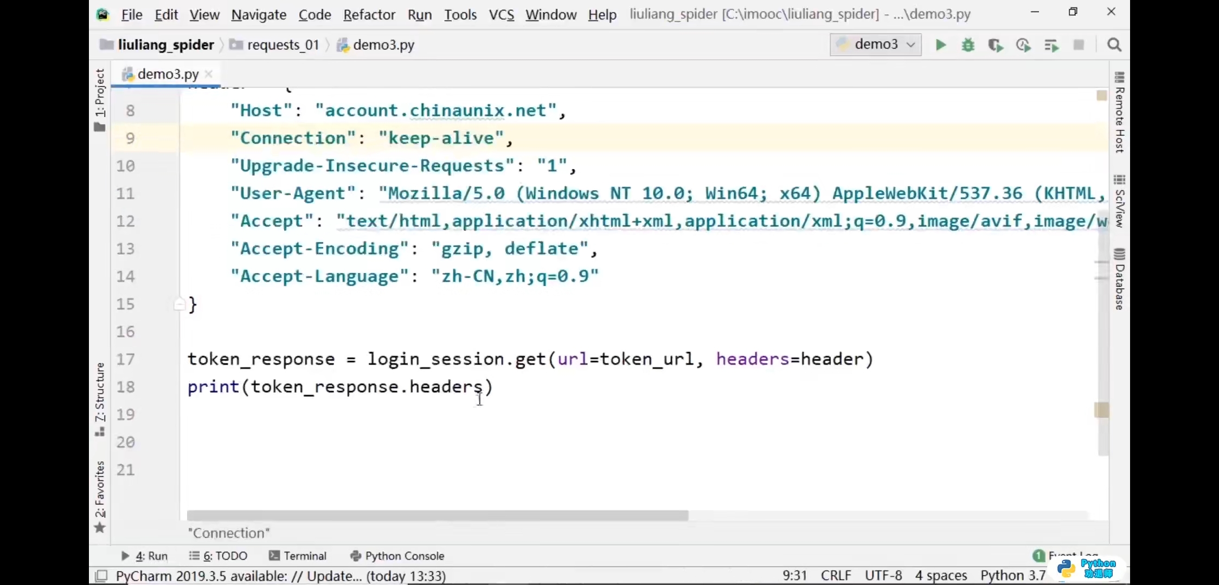Close the demo3.py editor tab

tap(209, 74)
